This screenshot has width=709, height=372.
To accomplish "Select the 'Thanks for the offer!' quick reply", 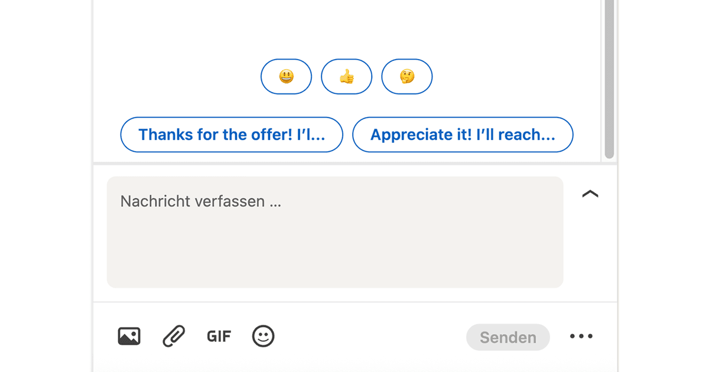I will coord(232,135).
